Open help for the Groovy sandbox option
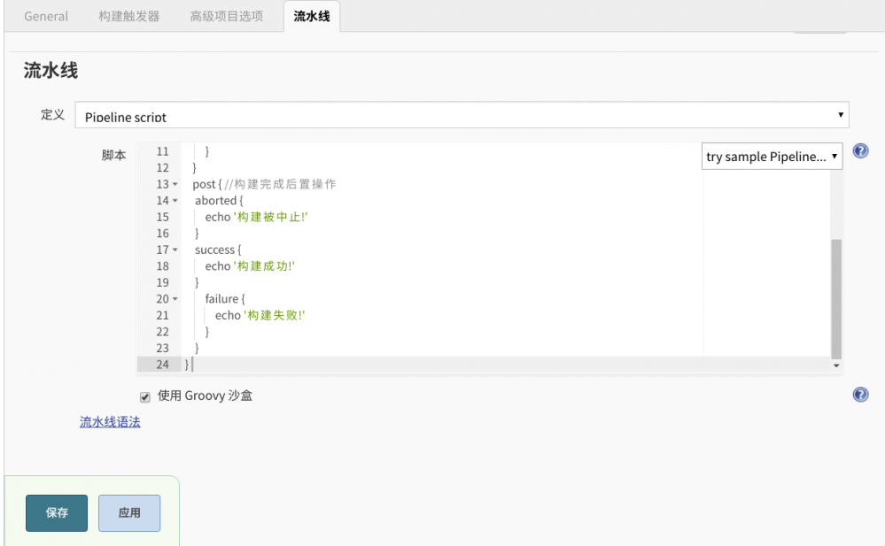The height and width of the screenshot is (546, 885). (x=860, y=395)
